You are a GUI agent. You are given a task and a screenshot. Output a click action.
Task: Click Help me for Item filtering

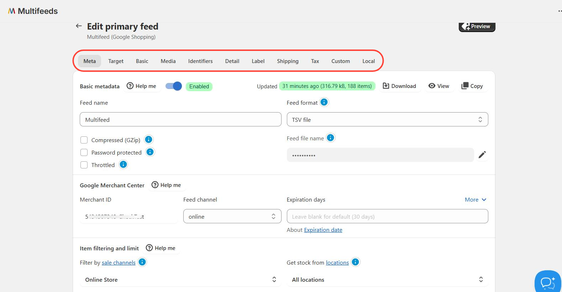[x=161, y=248]
